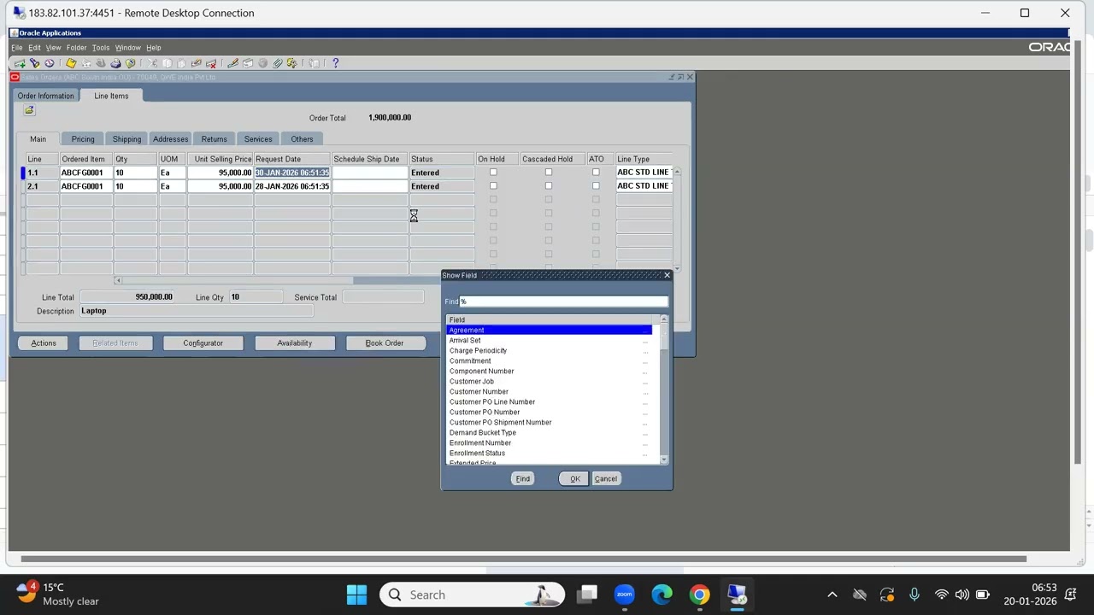Viewport: 1094px width, 615px height.
Task: Click the Delete Record toolbar icon
Action: coord(211,63)
